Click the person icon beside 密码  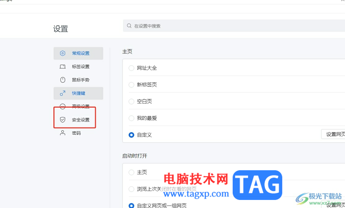[63, 133]
